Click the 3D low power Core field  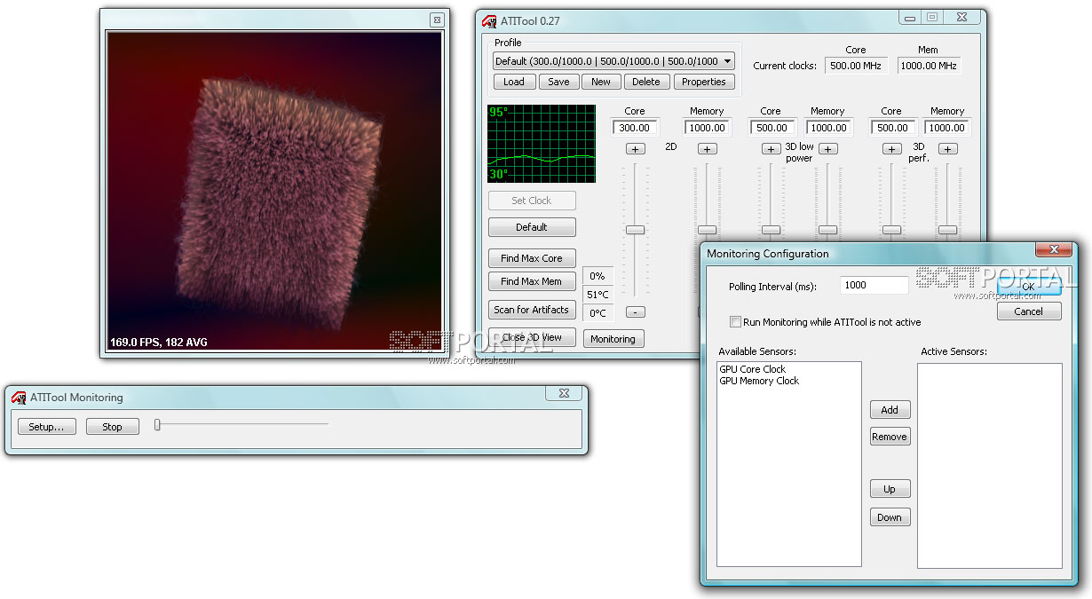[x=771, y=128]
